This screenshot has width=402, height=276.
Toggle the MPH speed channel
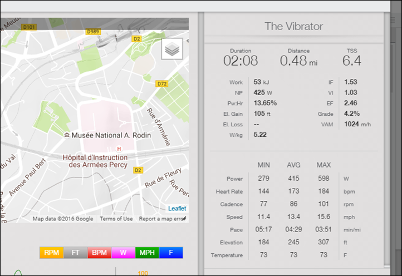coord(147,253)
